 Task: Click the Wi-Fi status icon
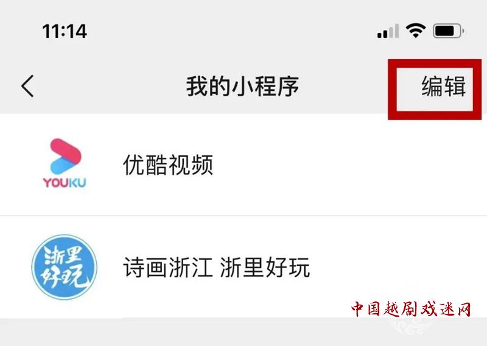click(x=416, y=30)
